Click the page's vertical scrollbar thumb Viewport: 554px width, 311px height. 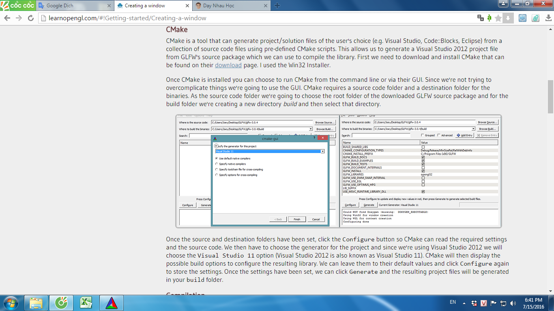tap(550, 97)
